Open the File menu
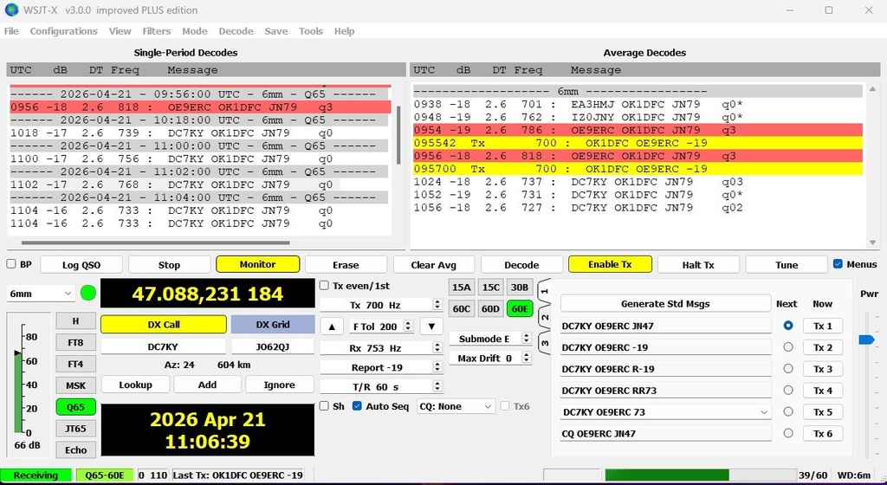Screen dimensions: 887x485 (11, 31)
